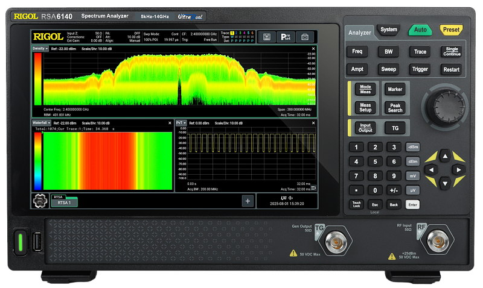Push the dBm unit key

click(413, 161)
